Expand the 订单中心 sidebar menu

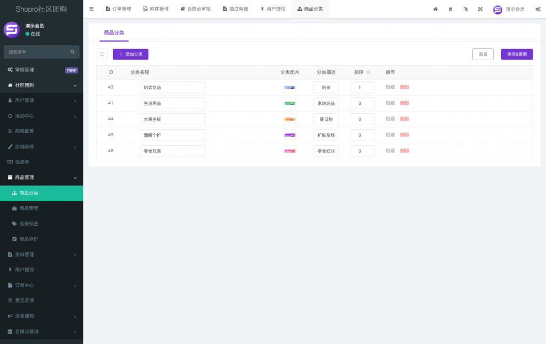tap(42, 284)
